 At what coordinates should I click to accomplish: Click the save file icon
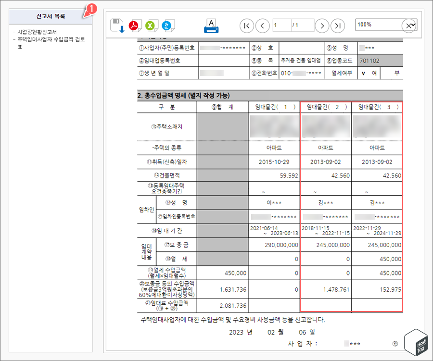pos(117,25)
